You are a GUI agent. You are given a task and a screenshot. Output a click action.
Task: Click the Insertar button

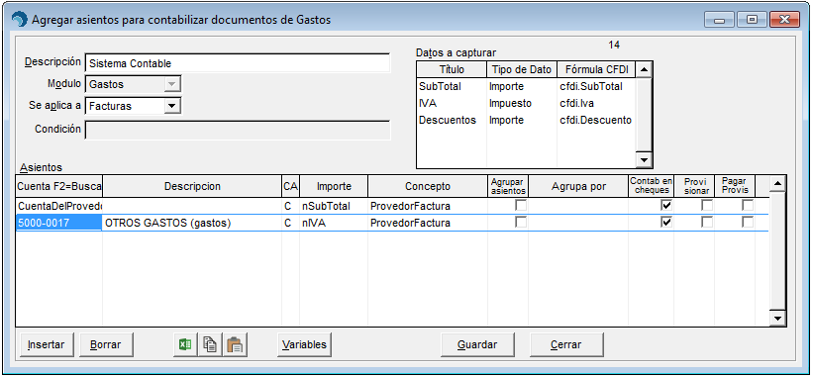pos(47,344)
